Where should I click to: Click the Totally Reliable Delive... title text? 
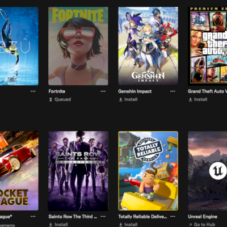[x=142, y=217]
